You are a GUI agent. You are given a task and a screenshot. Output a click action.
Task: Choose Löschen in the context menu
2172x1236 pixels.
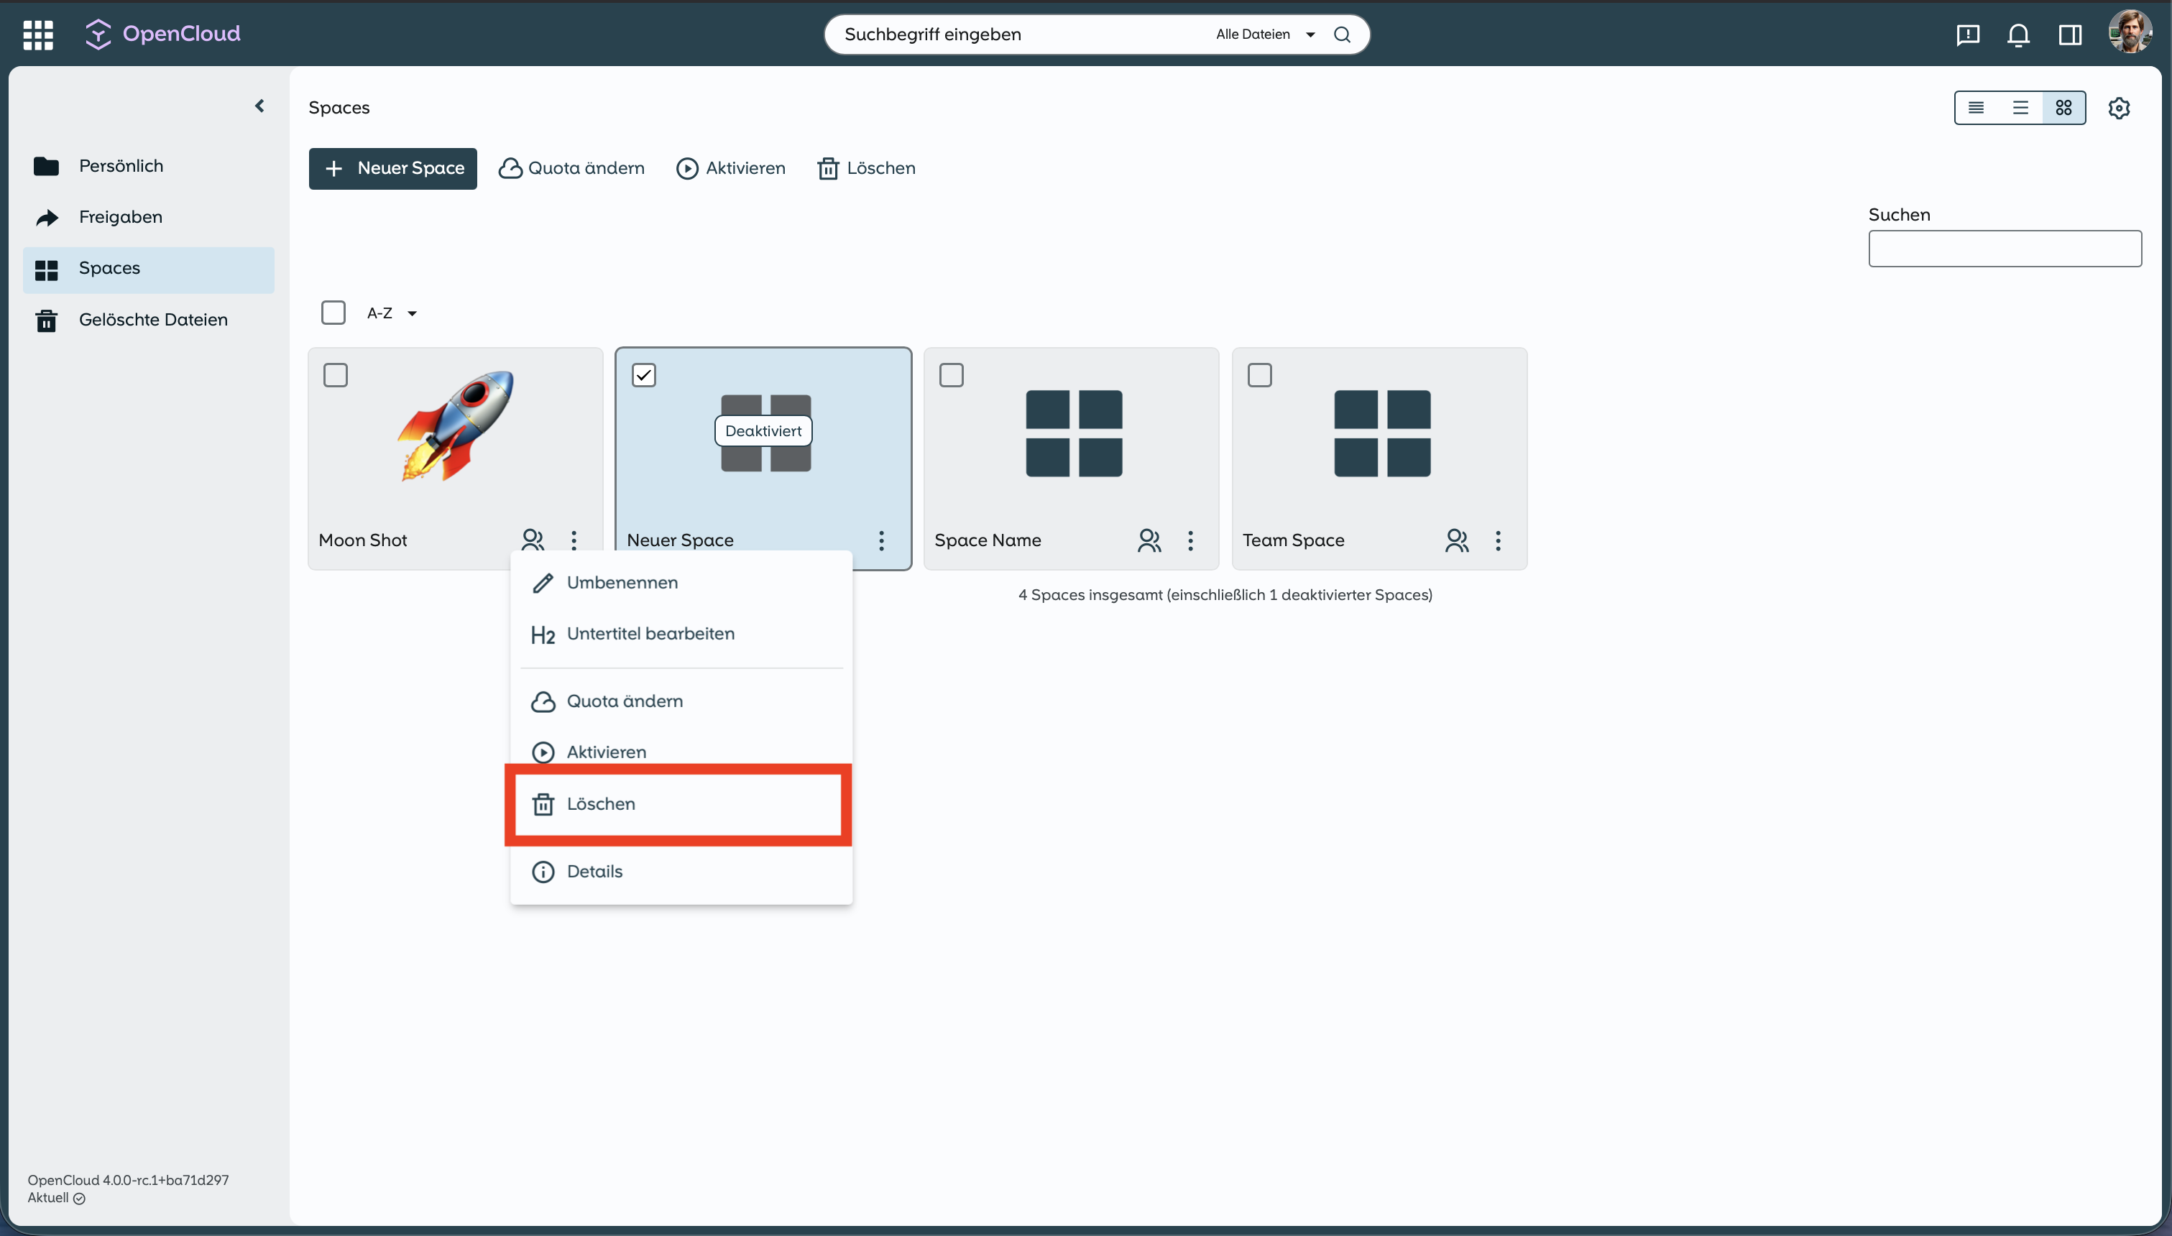tap(600, 803)
